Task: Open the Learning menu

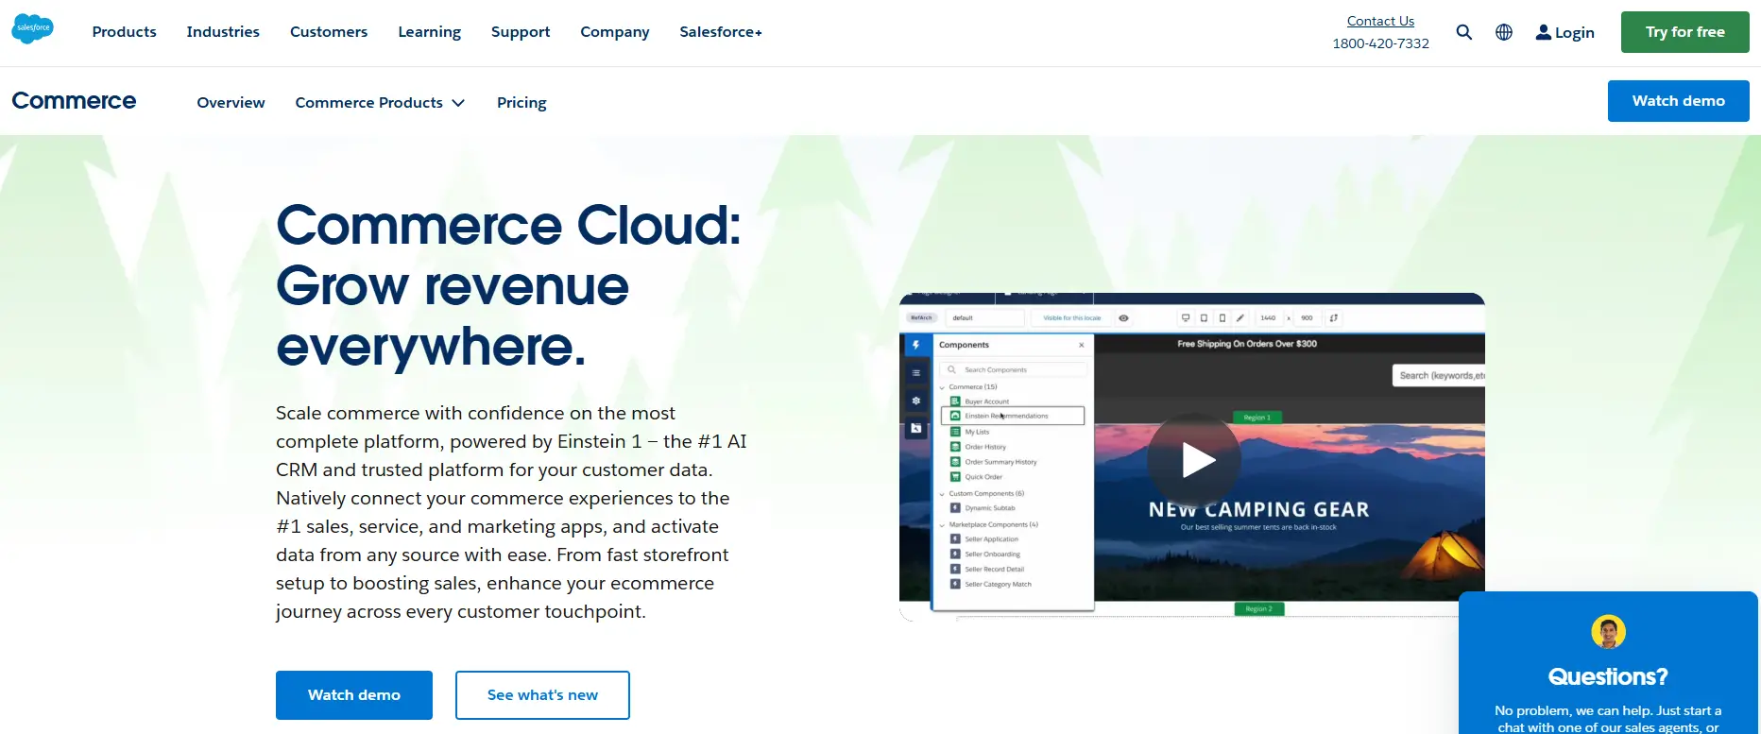Action: (x=430, y=32)
